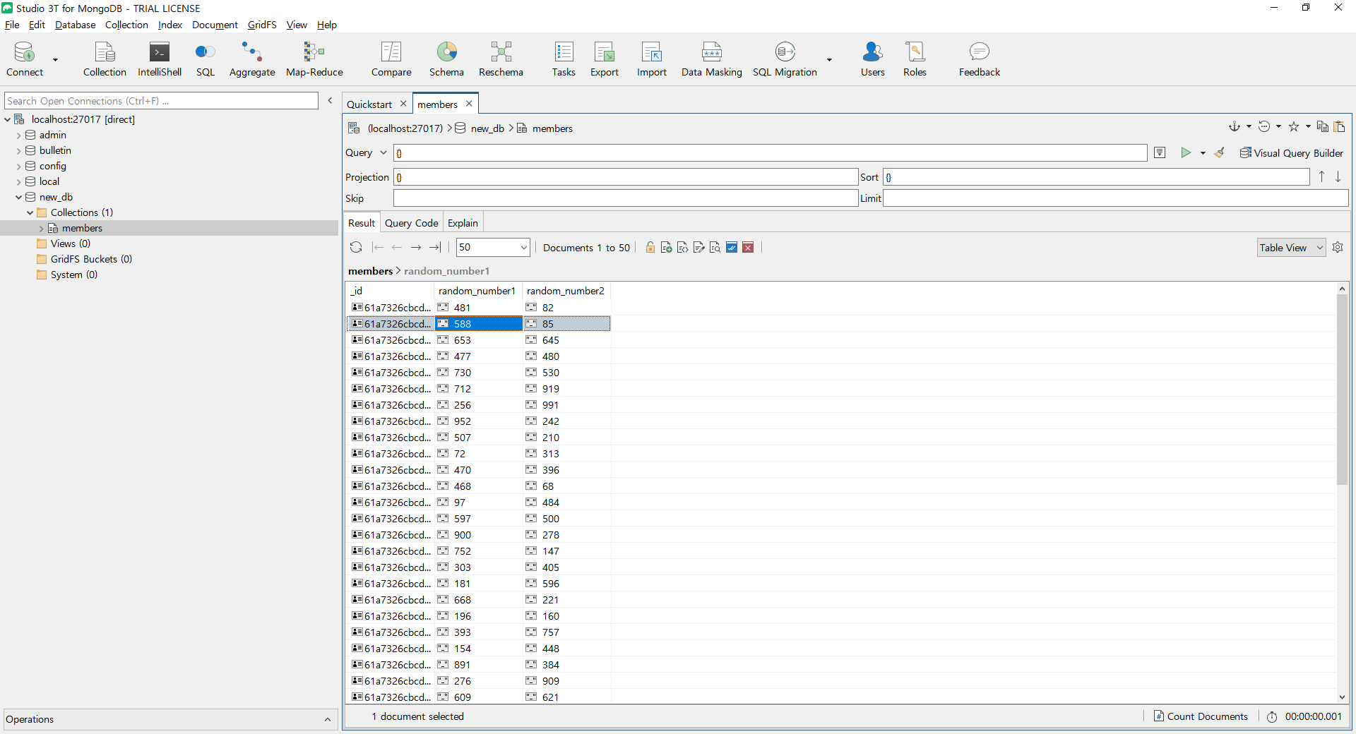Go to the next page of documents
Screen dimensions: 1356x734
416,247
